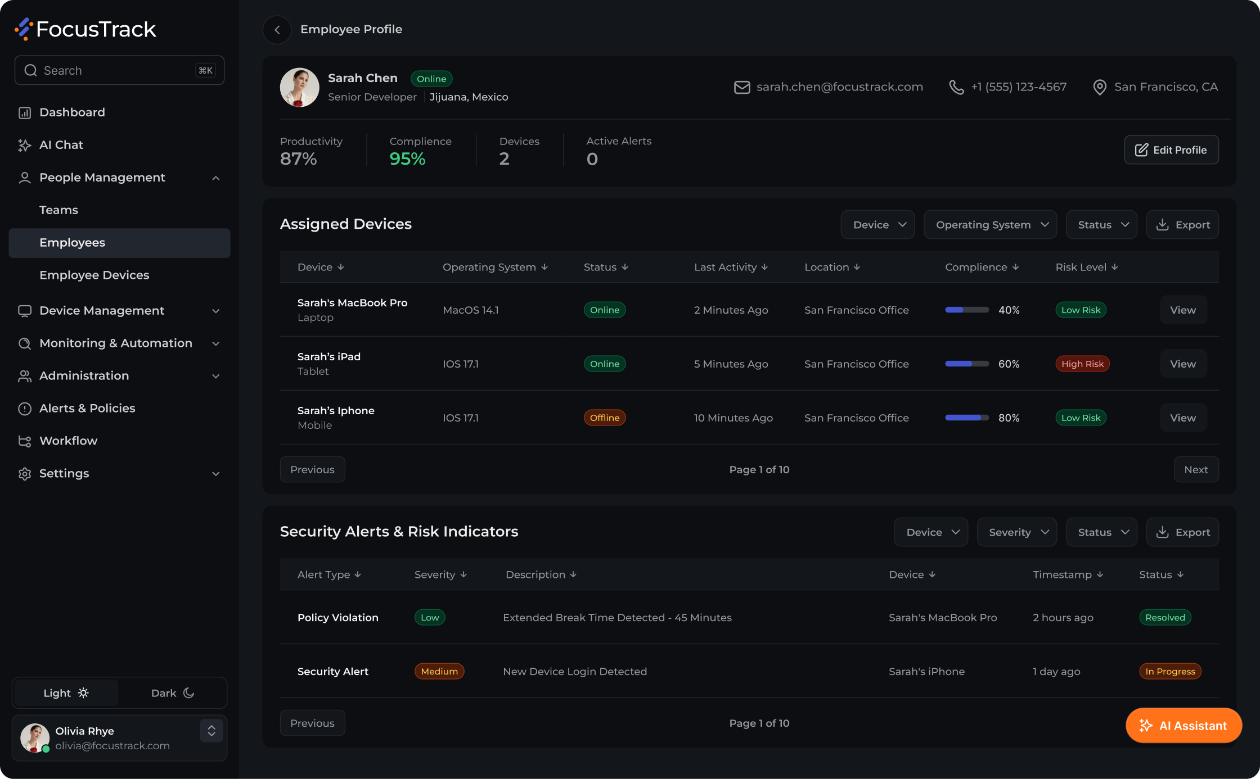Image resolution: width=1260 pixels, height=779 pixels.
Task: Click the Search input field
Action: [119, 70]
